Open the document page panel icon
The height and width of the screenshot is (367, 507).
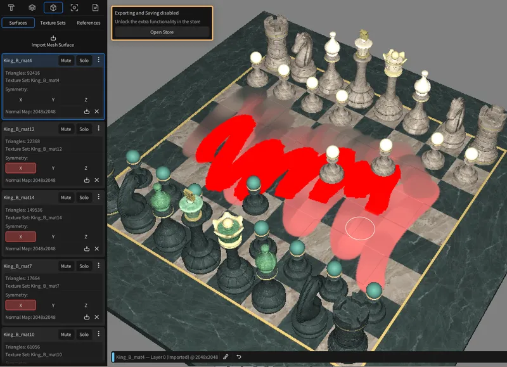click(96, 8)
